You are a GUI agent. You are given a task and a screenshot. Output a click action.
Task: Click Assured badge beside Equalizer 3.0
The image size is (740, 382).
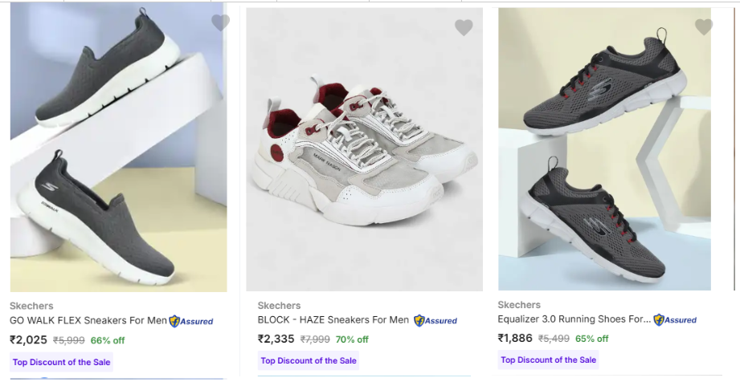coord(675,319)
